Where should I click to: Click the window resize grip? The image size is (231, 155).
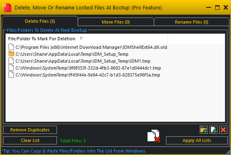click(228, 152)
